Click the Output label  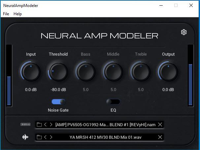pyautogui.click(x=168, y=54)
